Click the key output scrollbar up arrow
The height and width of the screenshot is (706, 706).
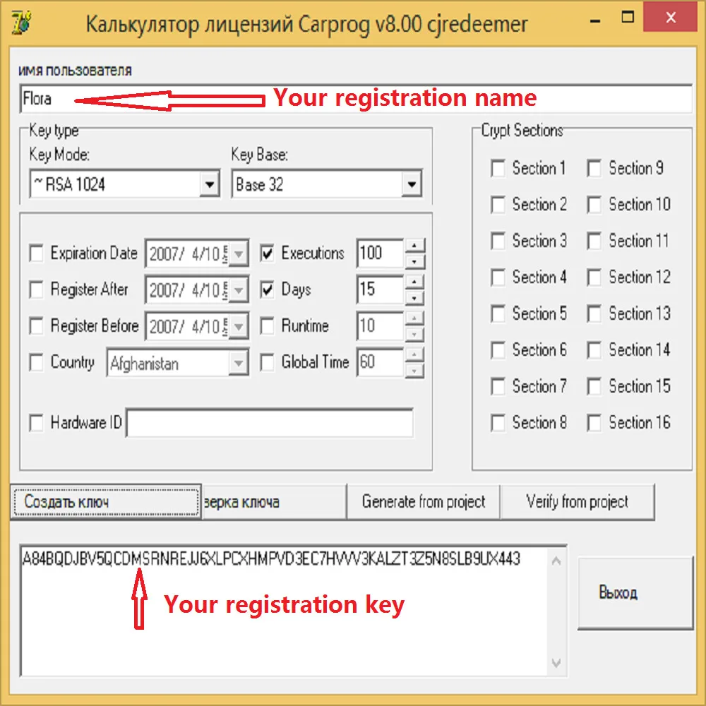coord(556,561)
